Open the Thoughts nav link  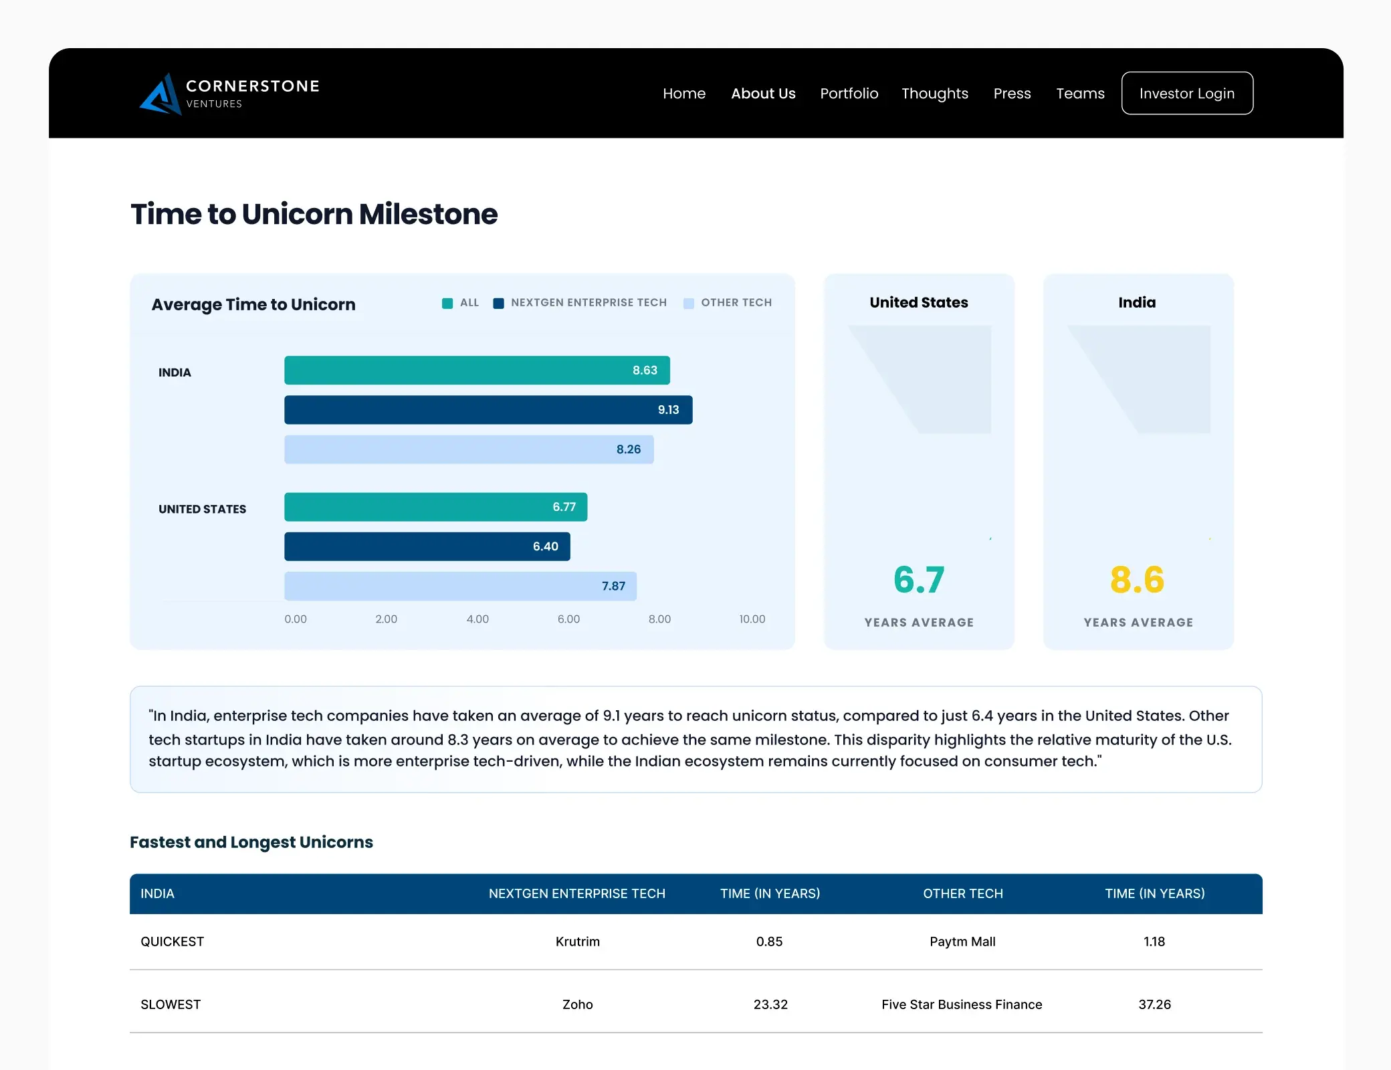point(934,94)
